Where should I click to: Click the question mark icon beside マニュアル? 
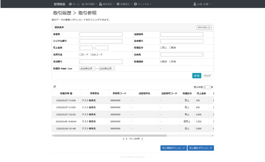click(x=135, y=4)
